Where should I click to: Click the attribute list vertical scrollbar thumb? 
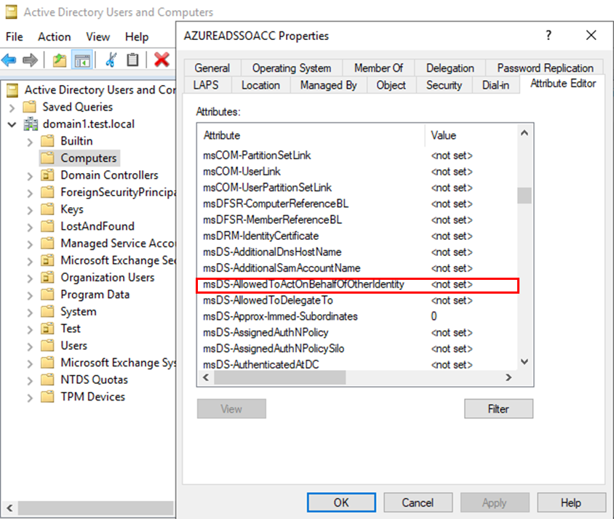pyautogui.click(x=525, y=196)
